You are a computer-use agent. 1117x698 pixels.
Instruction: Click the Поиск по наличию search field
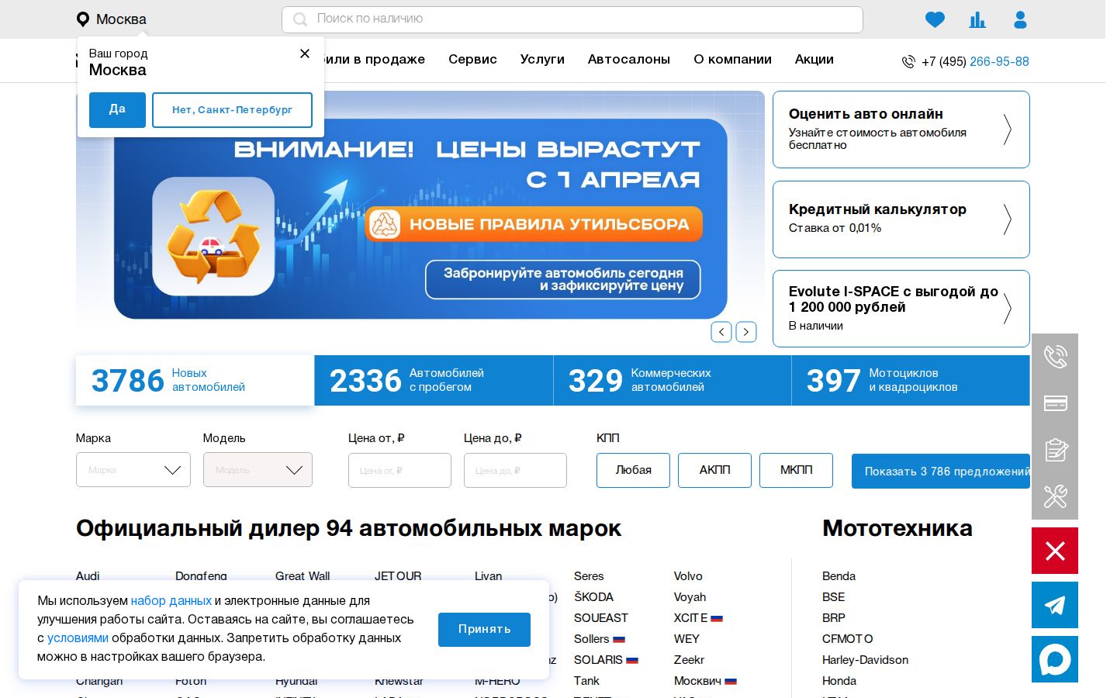pyautogui.click(x=572, y=19)
